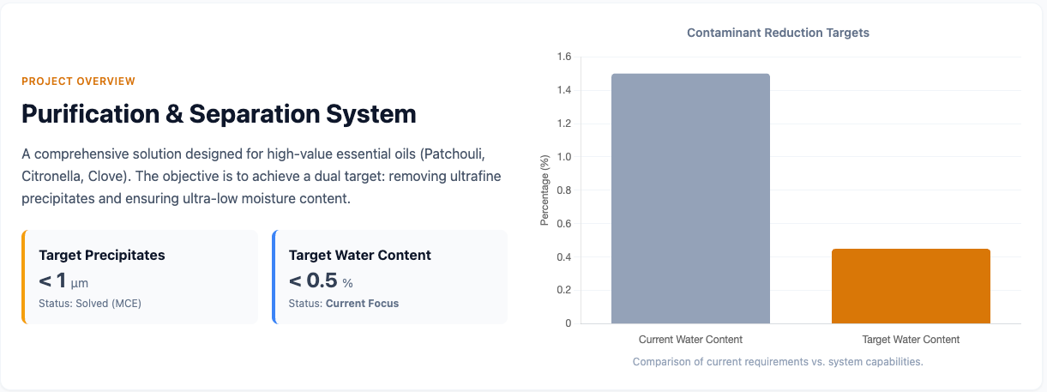Click the gray Current Water Content bar

click(690, 198)
